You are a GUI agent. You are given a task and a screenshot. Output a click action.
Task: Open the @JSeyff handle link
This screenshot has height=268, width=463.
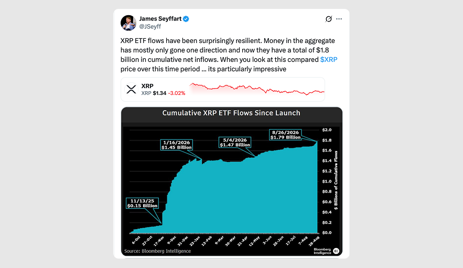(x=150, y=27)
